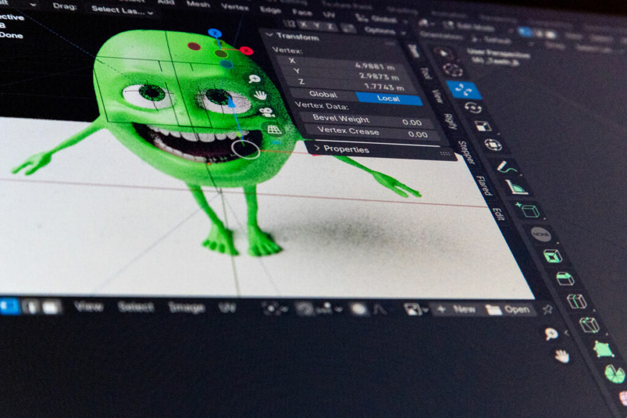Select the Inset Faces tool
The height and width of the screenshot is (418, 627).
point(553,256)
